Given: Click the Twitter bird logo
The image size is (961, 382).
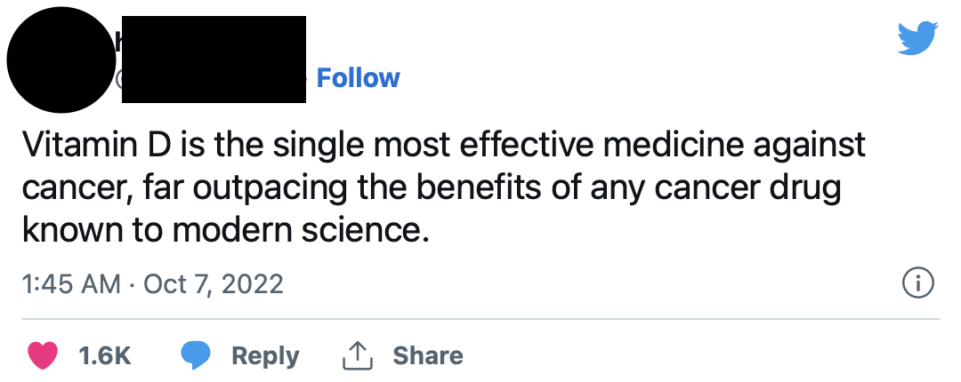Looking at the screenshot, I should (x=917, y=39).
